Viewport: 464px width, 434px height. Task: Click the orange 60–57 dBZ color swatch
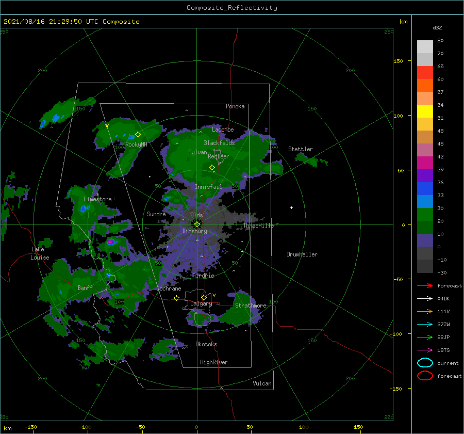pos(425,86)
